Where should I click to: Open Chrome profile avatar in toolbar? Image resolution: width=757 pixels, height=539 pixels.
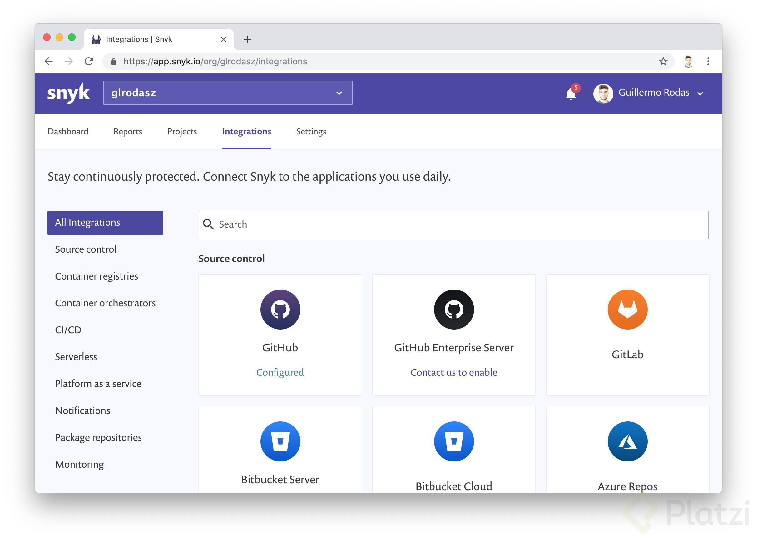pyautogui.click(x=688, y=61)
